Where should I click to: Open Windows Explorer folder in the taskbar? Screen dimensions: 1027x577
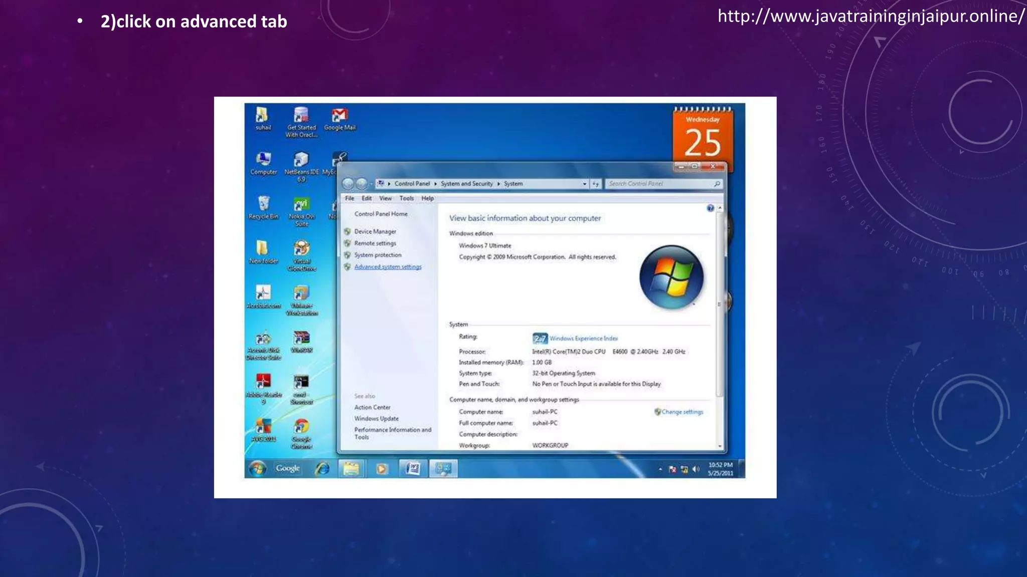351,469
